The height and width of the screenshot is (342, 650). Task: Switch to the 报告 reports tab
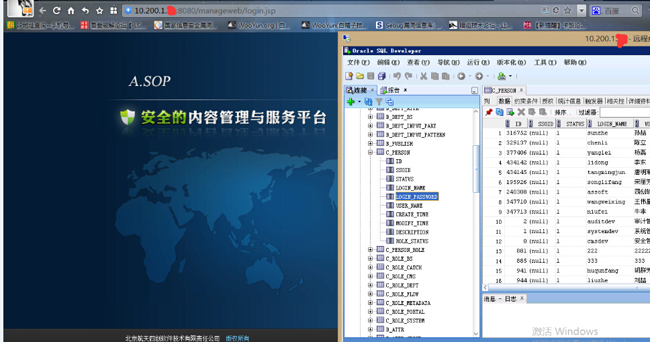pos(393,90)
